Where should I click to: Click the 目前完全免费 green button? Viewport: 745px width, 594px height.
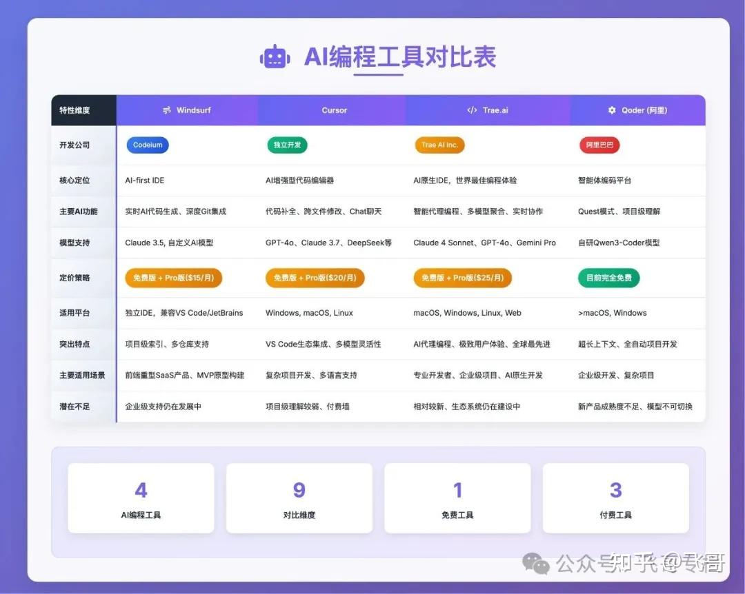point(608,278)
